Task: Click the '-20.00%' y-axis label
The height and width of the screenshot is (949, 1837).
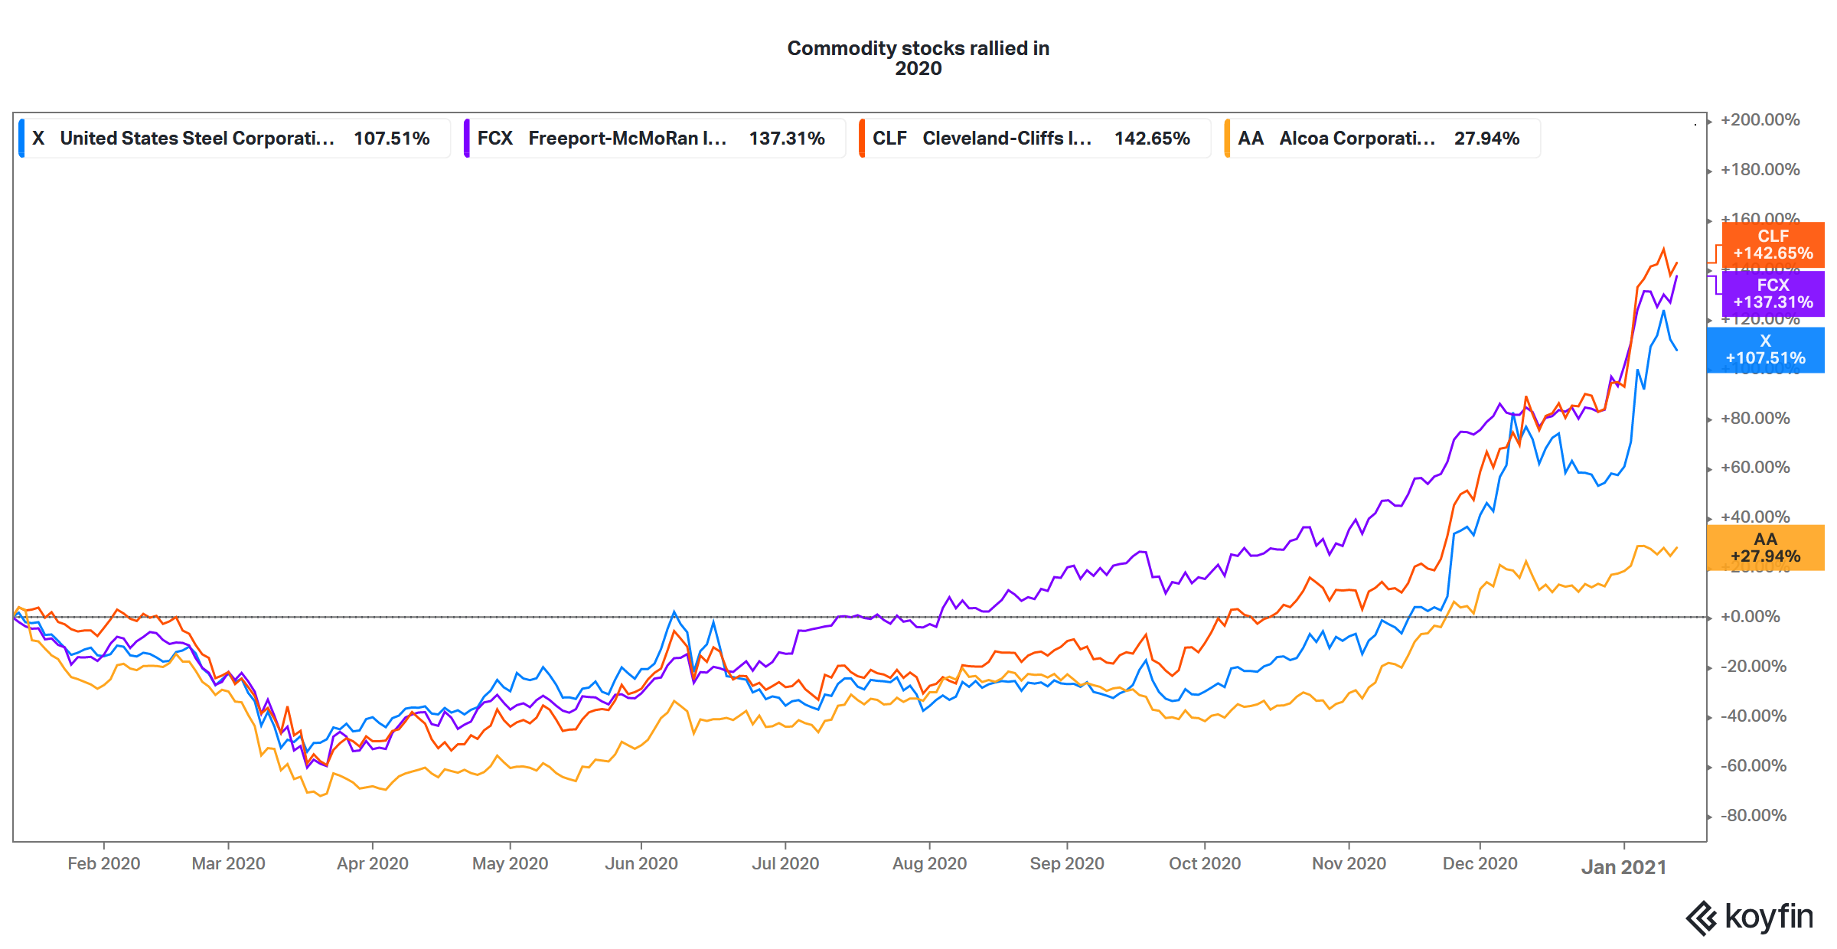Action: 1754,667
